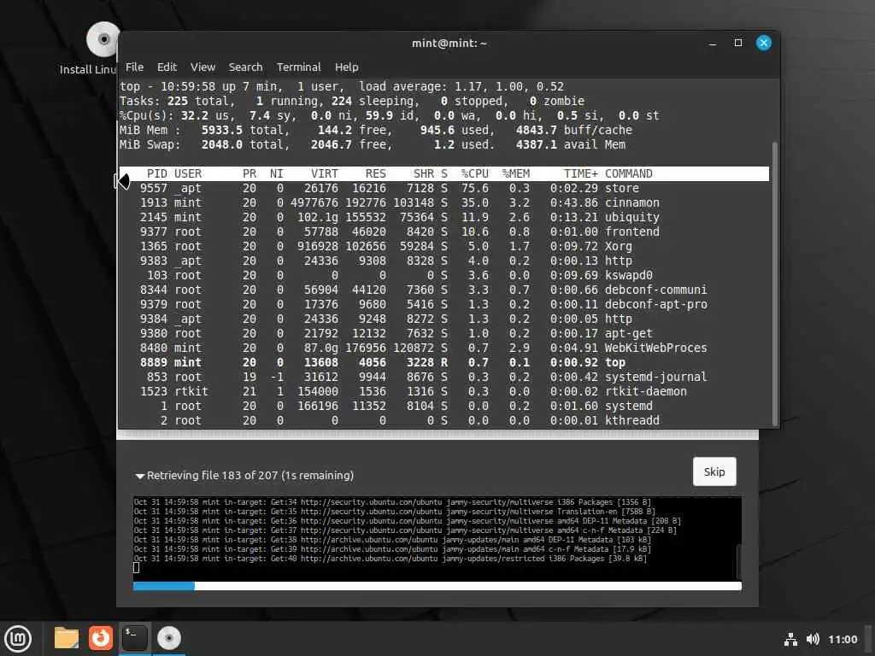Switch to the installer disc taskbar button
Image resolution: width=875 pixels, height=656 pixels.
(168, 638)
